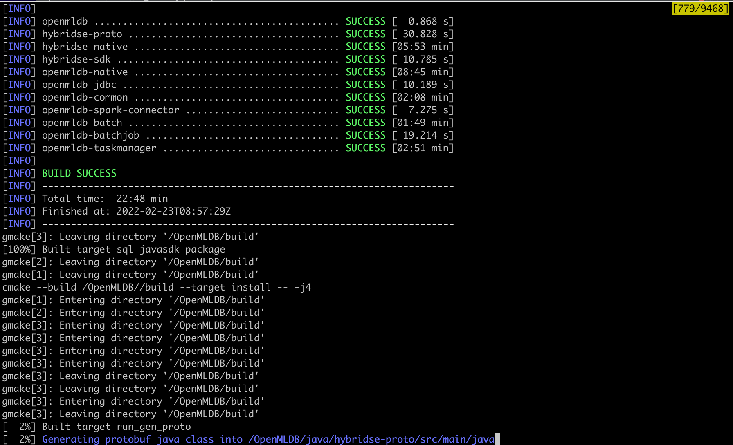Screen dimensions: 733x445
Task: Select the 'gmake[1]: Entering directory' line
Action: coord(133,300)
